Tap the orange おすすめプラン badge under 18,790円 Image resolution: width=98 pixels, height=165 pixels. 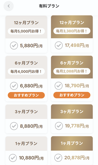pyautogui.click(x=72, y=95)
